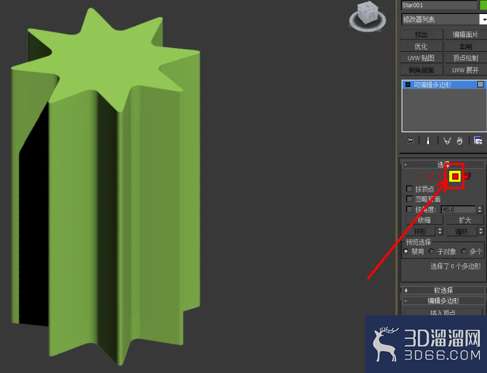
Task: Select the Element sub-object level icon
Action: coord(467,176)
